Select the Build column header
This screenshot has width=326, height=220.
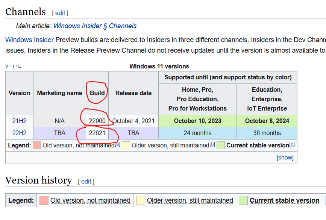pyautogui.click(x=97, y=93)
